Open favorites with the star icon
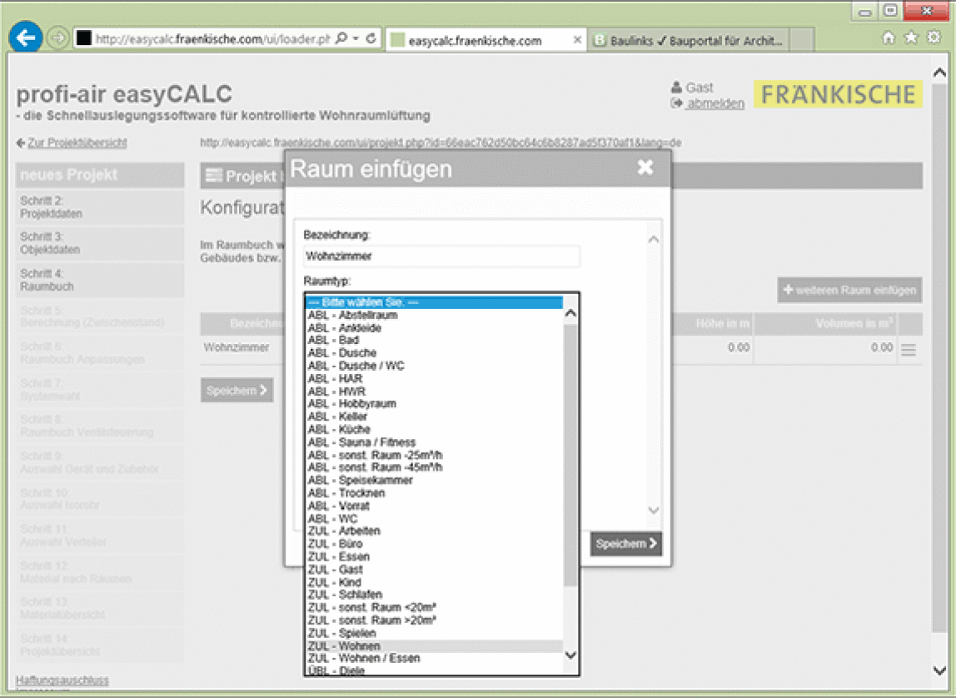 pos(911,37)
